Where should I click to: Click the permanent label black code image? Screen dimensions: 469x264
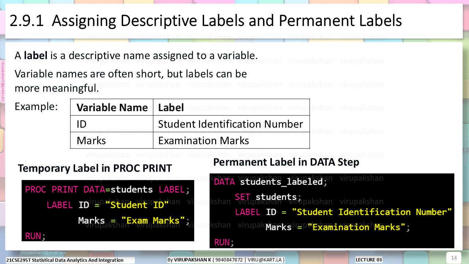pos(332,211)
